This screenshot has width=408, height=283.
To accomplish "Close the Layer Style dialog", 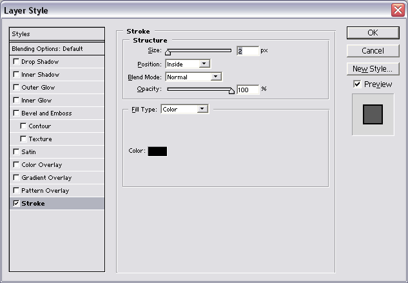I will [398, 10].
